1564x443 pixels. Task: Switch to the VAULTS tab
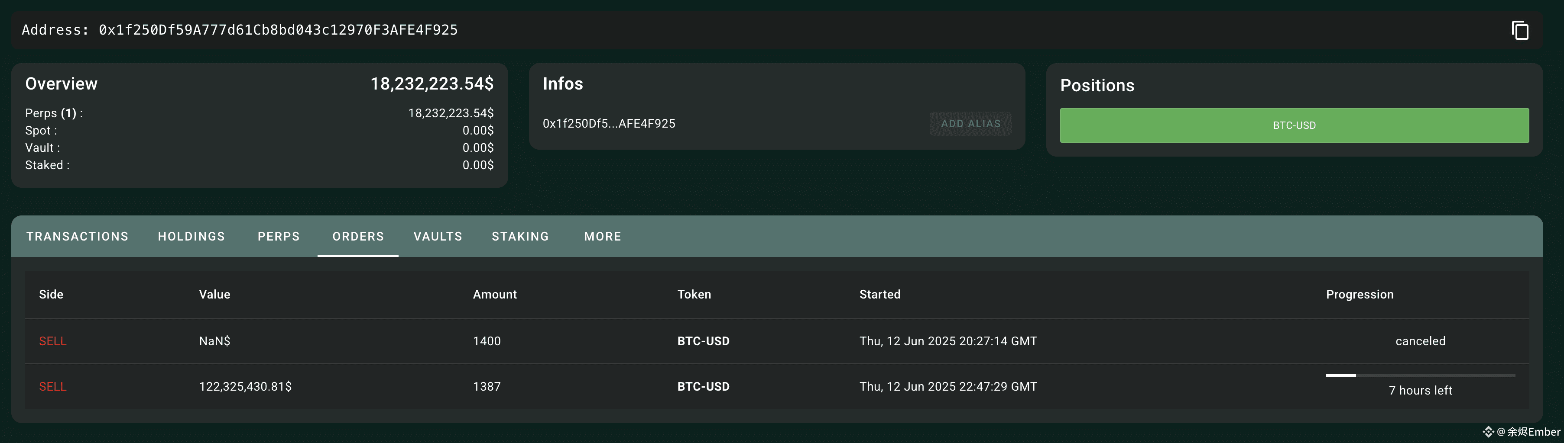coord(438,236)
